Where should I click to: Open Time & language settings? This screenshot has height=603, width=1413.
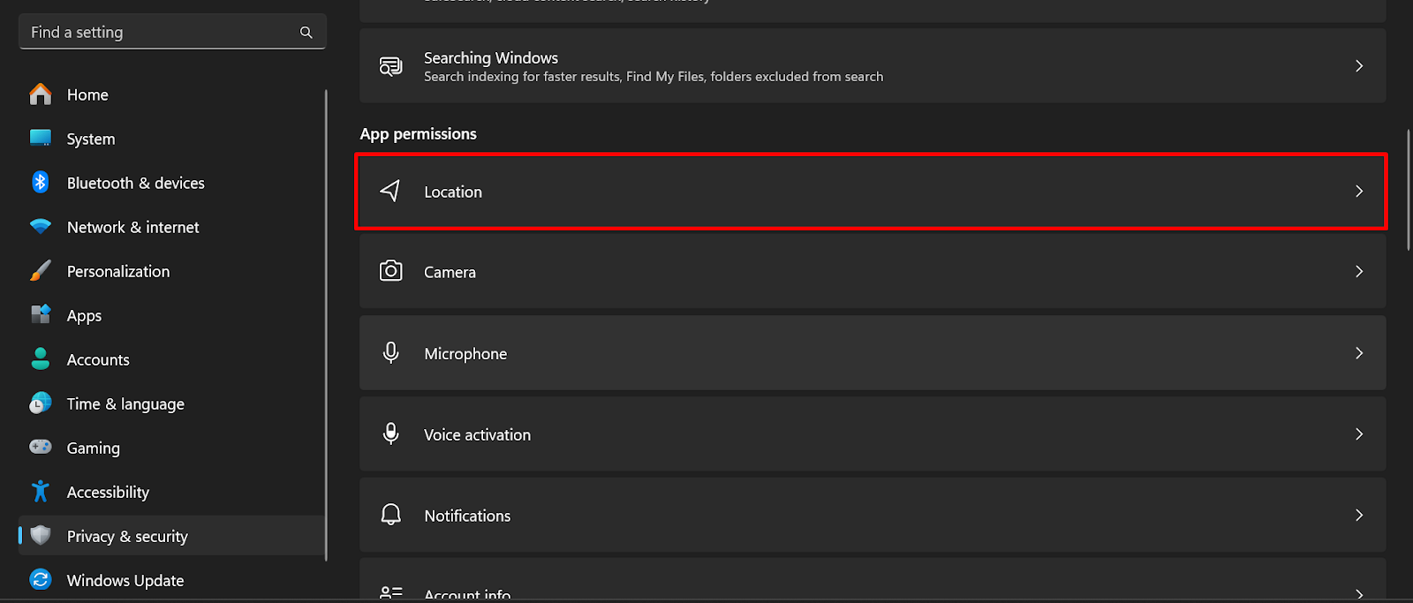172,403
